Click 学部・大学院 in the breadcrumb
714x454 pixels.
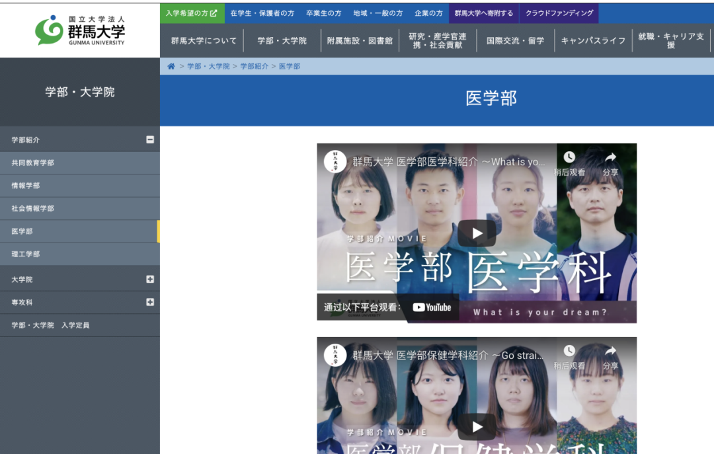pyautogui.click(x=208, y=67)
